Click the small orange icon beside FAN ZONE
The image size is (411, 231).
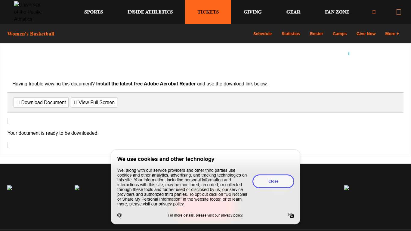click(374, 12)
